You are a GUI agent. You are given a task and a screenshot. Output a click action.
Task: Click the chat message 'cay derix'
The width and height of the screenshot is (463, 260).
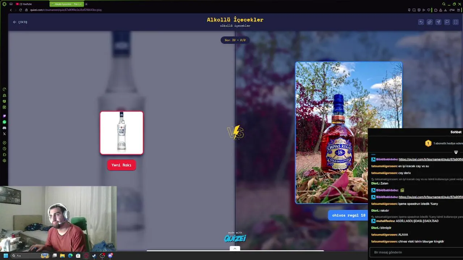point(404,173)
